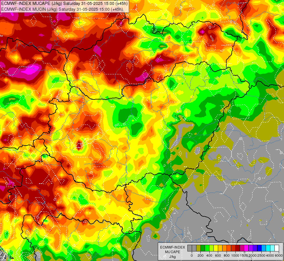Select the pure blue legend swatch

[x=260, y=248]
